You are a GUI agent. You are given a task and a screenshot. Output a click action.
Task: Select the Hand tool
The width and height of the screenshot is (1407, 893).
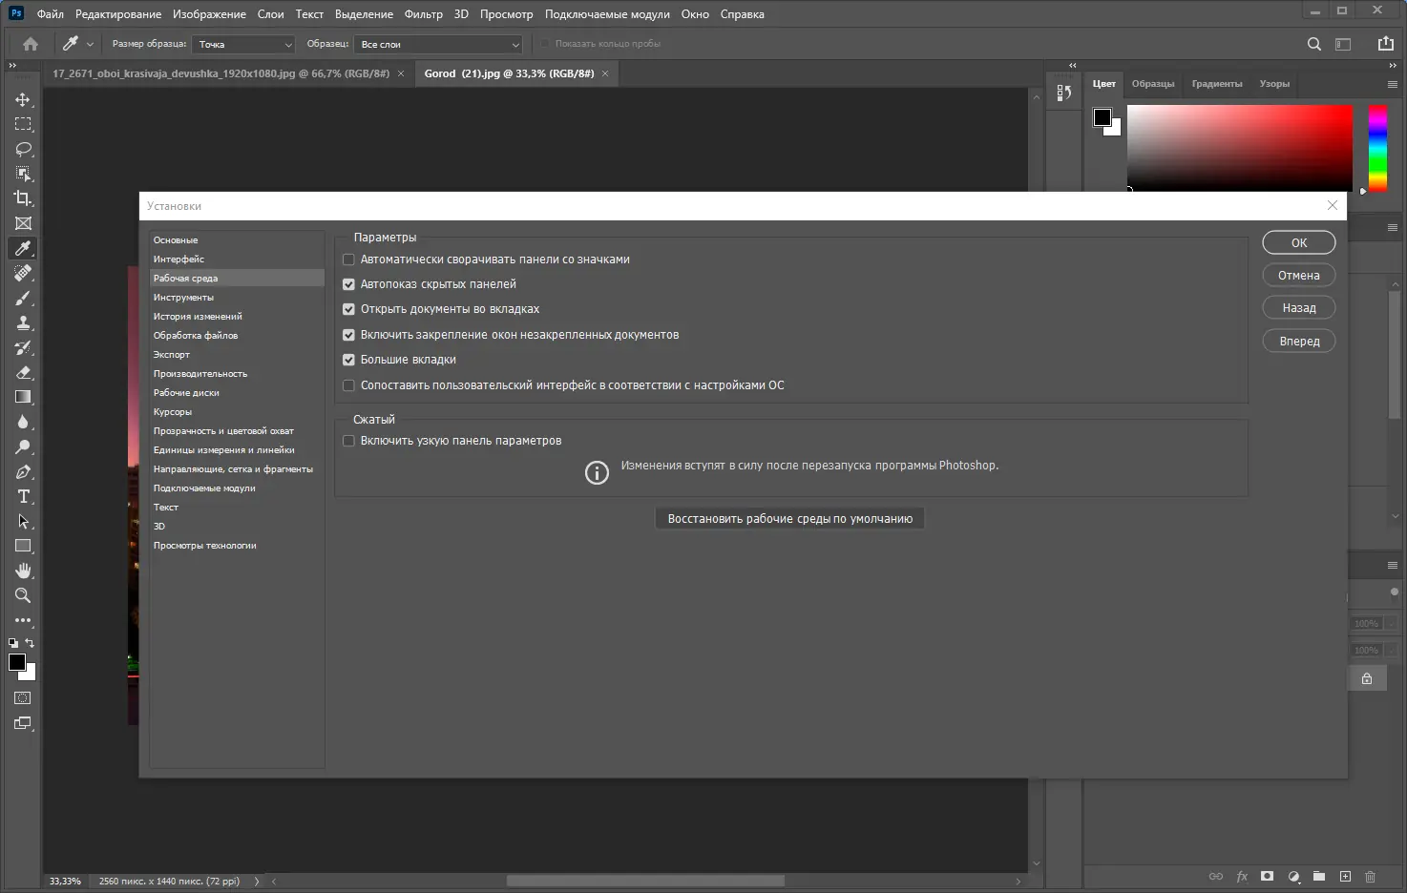tap(23, 571)
